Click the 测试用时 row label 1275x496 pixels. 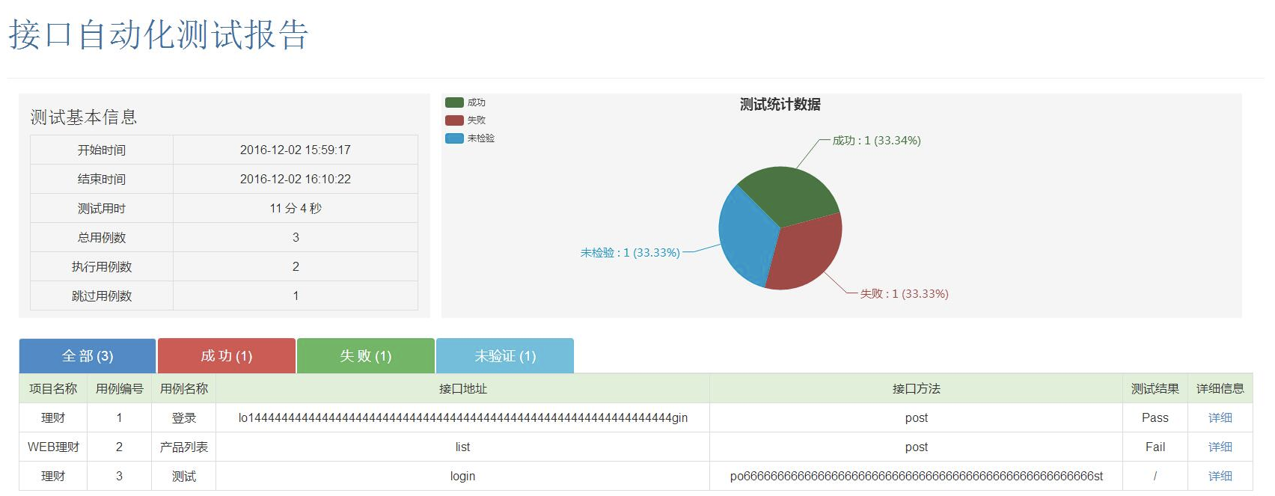click(x=102, y=209)
